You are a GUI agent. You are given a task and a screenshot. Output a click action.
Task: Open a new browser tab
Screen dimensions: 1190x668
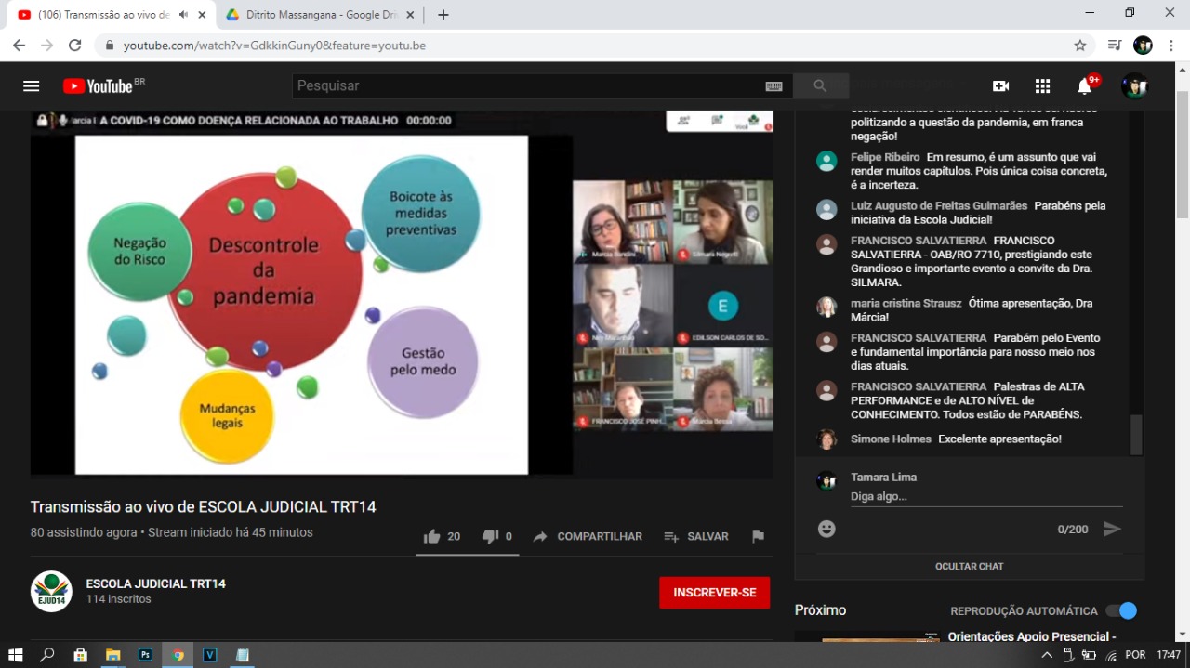click(443, 15)
